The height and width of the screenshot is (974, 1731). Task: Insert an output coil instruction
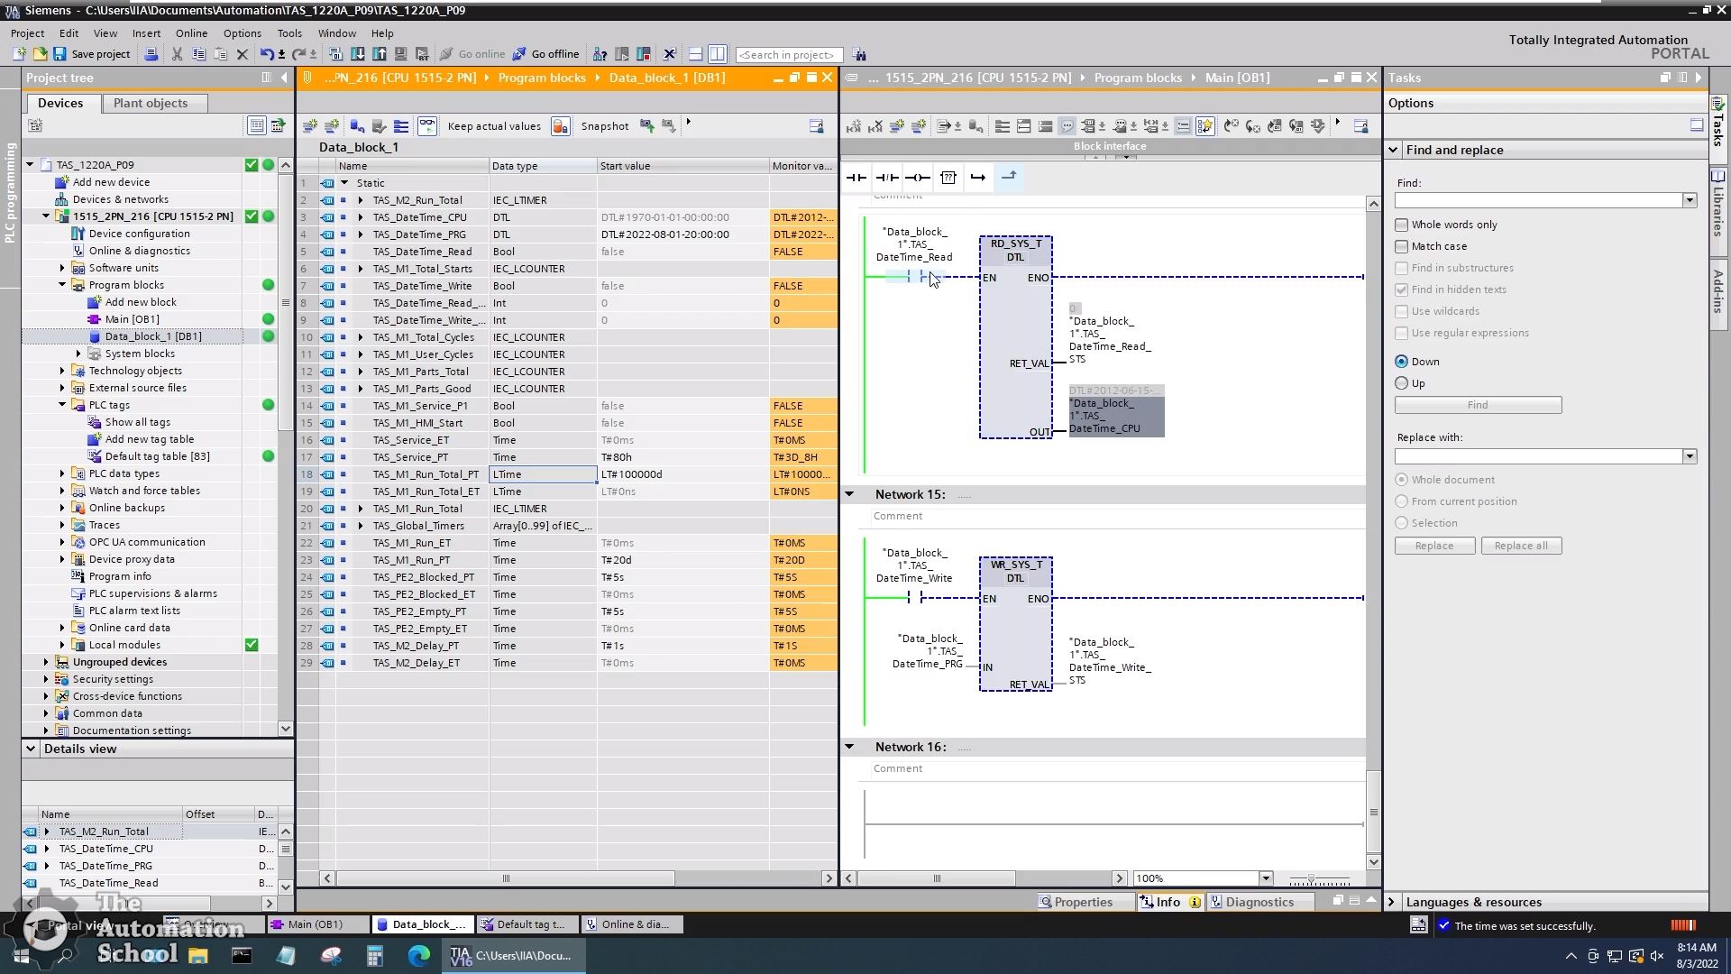917,178
